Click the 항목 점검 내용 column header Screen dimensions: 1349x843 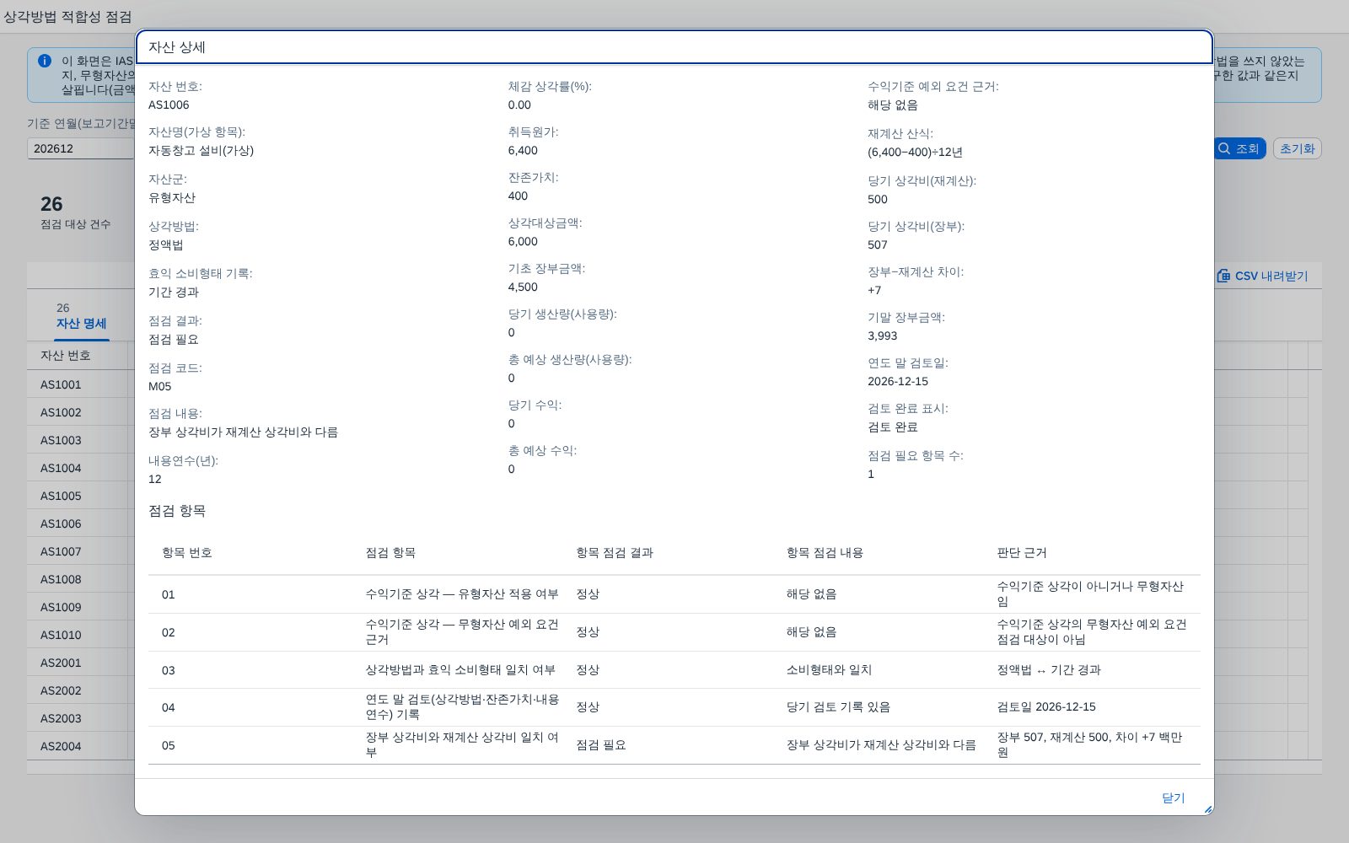click(825, 553)
